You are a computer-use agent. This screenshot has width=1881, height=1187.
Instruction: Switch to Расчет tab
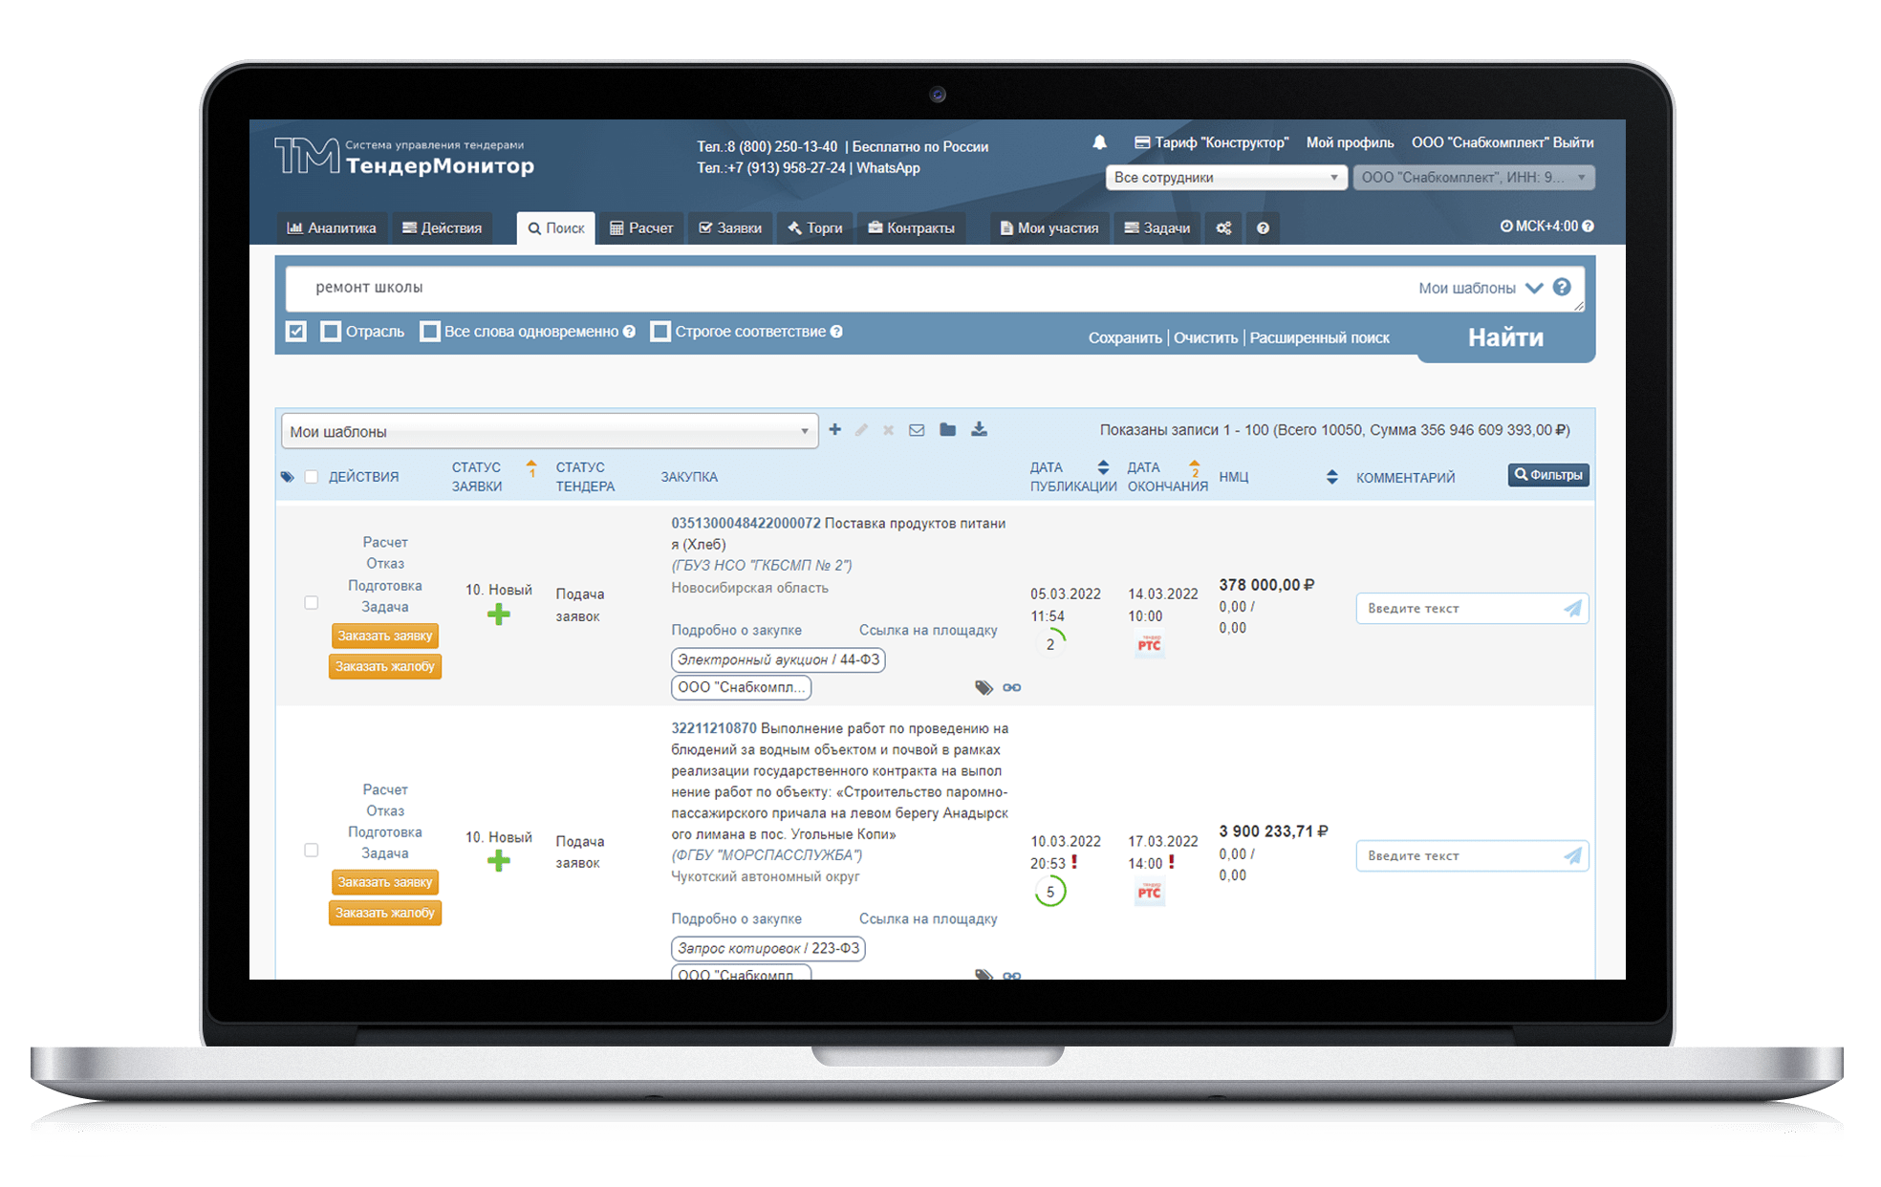click(641, 228)
